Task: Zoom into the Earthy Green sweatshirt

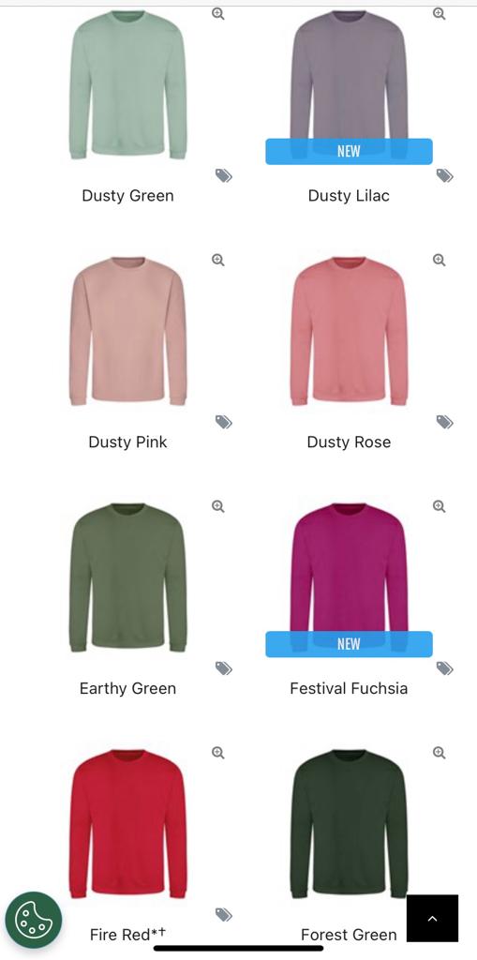Action: (218, 506)
